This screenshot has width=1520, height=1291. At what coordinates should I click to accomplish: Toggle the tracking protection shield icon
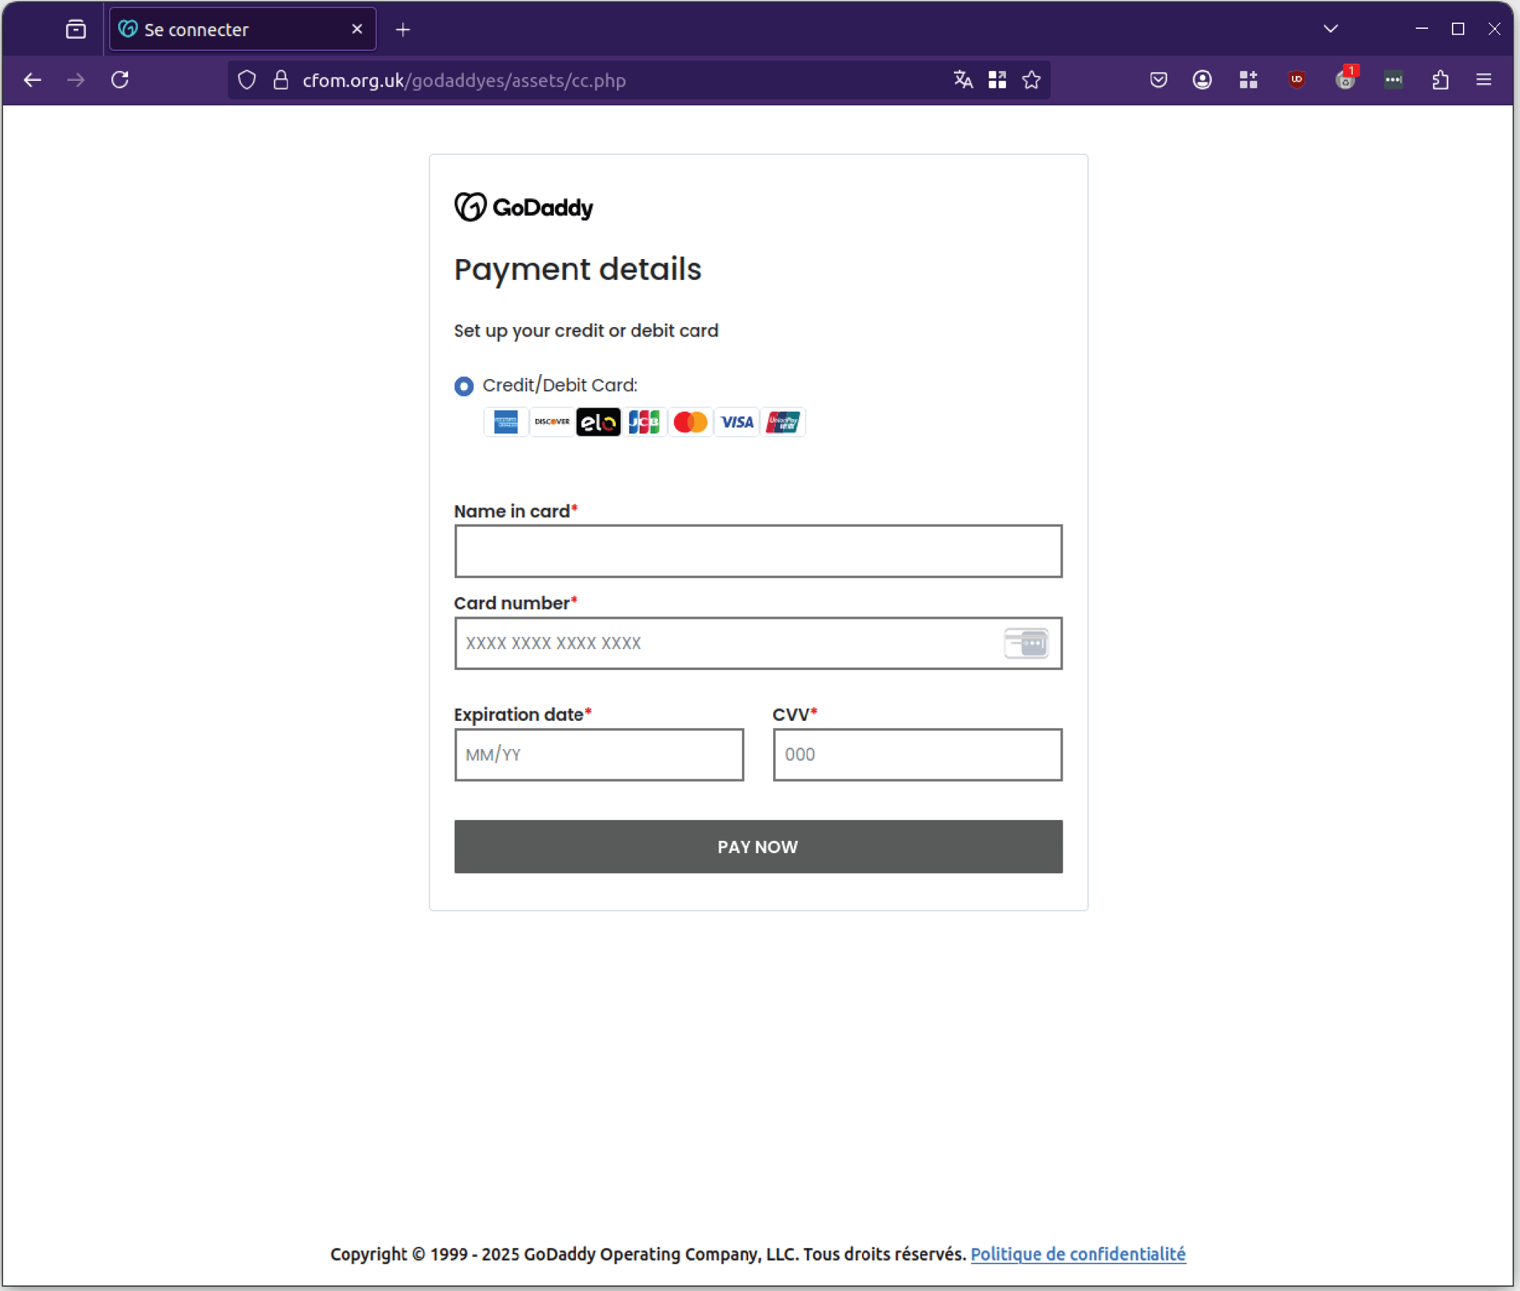pyautogui.click(x=247, y=80)
